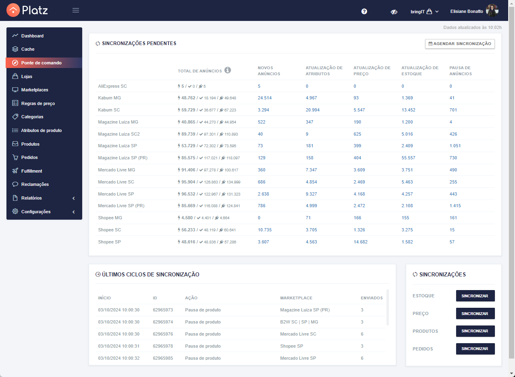Click the Cache layers icon
The width and height of the screenshot is (515, 377).
click(x=15, y=49)
